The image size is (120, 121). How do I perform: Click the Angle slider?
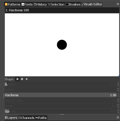click(x=61, y=106)
